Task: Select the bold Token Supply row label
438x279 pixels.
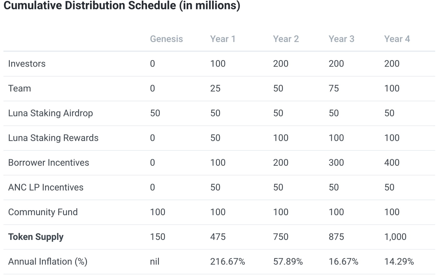Action: pos(36,237)
